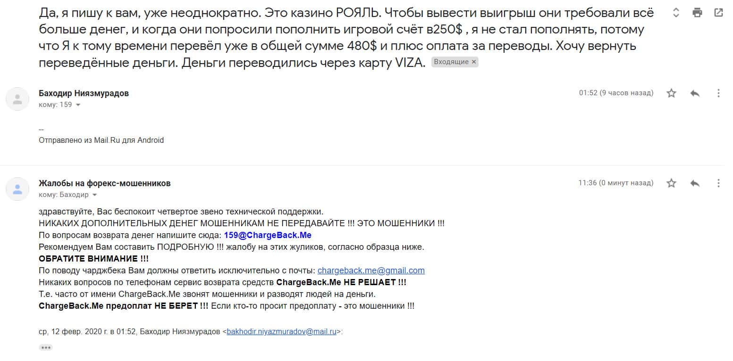
Task: Show trimmed quoted content
Action: coord(46,347)
